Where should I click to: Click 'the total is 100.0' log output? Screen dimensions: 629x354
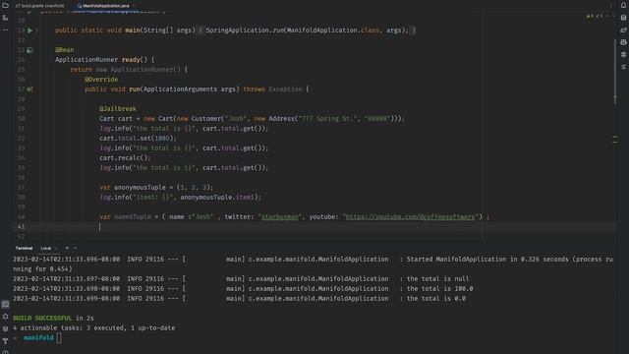pyautogui.click(x=439, y=288)
